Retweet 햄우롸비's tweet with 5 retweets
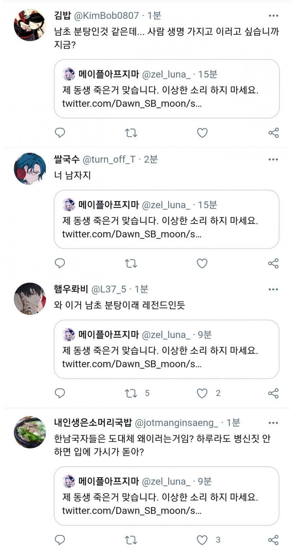Viewport: 302px width, 551px height. pyautogui.click(x=131, y=393)
